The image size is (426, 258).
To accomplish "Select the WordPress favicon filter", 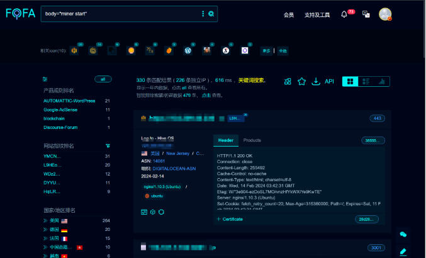I will [188, 50].
